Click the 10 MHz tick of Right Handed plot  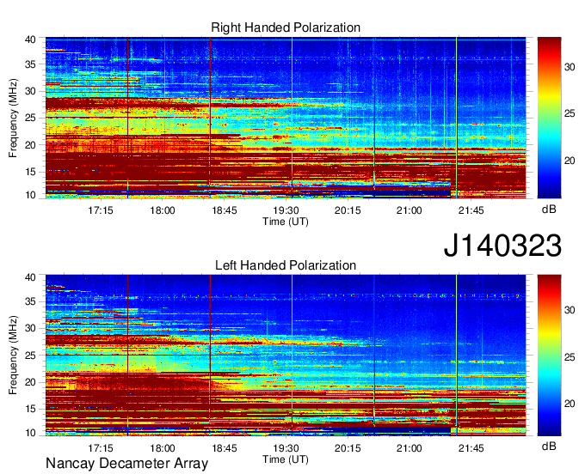[30, 195]
